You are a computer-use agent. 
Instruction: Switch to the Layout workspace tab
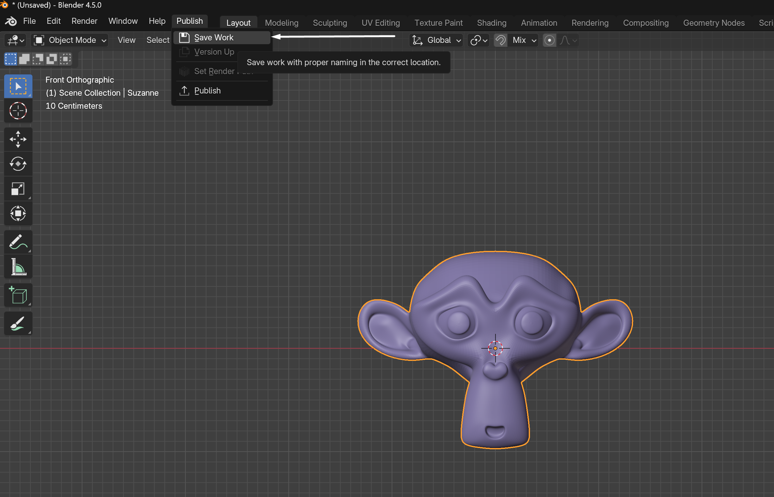pos(238,23)
